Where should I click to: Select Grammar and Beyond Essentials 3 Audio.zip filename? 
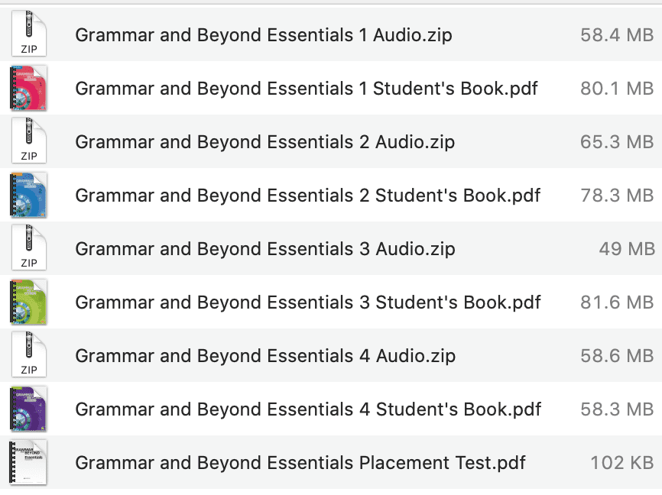click(265, 249)
